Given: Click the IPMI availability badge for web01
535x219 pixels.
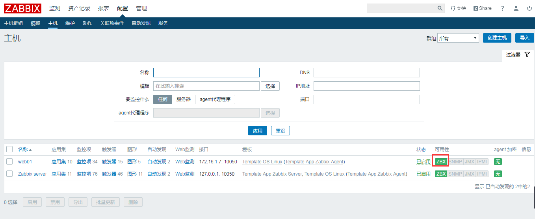Looking at the screenshot, I should (x=482, y=162).
